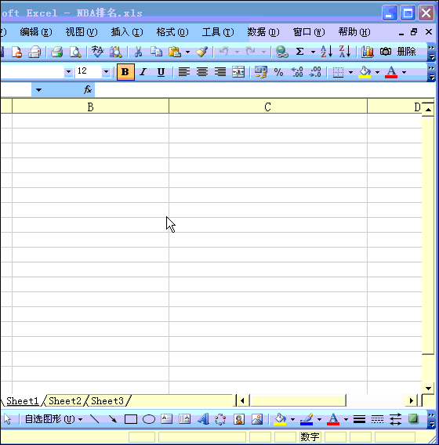Click the Merge and Center icon
The width and height of the screenshot is (439, 445).
pos(238,72)
